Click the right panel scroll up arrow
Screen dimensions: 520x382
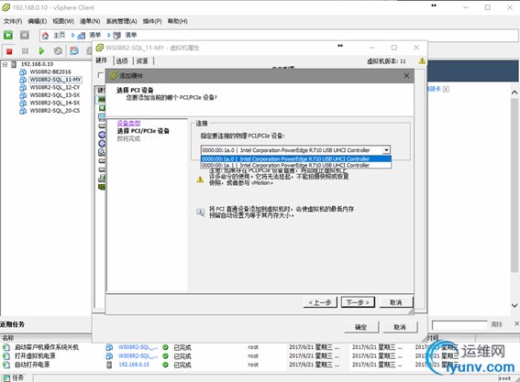(514, 92)
